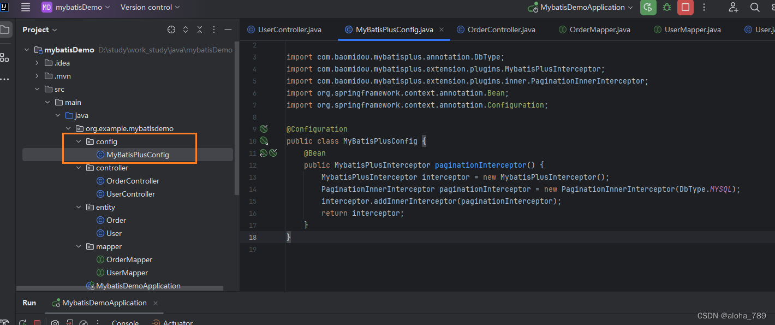Click Collapse All icon in Project panel

(200, 29)
